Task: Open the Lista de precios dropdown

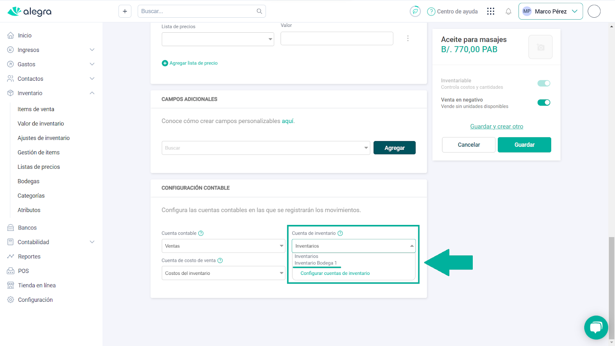Action: point(218,39)
